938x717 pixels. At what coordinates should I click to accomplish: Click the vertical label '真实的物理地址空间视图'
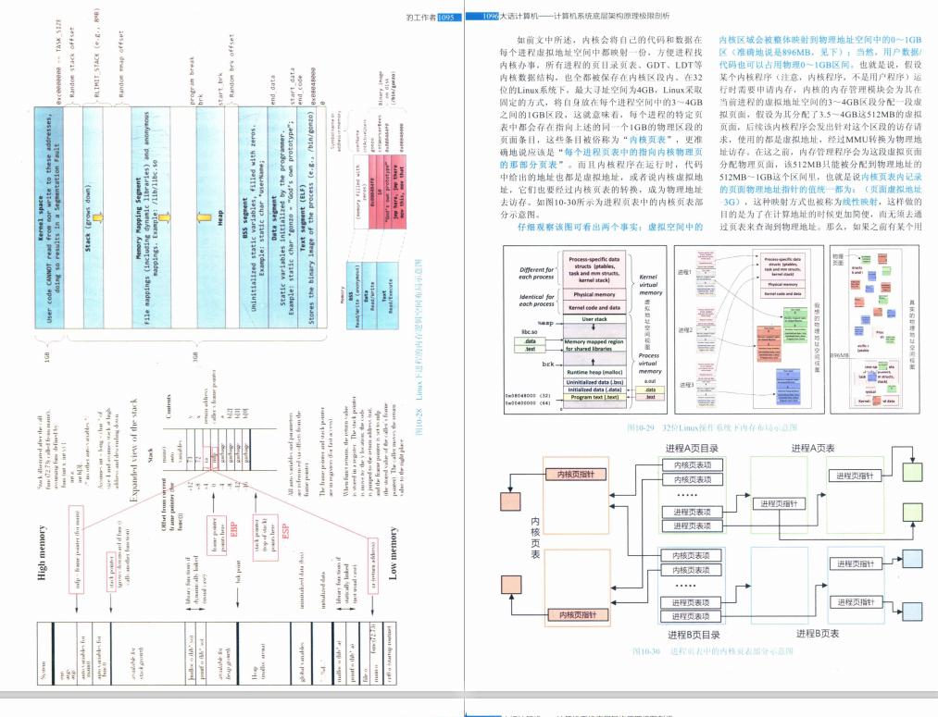tap(912, 335)
